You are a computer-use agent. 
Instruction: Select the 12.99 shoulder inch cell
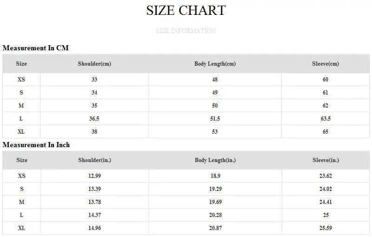pos(94,176)
